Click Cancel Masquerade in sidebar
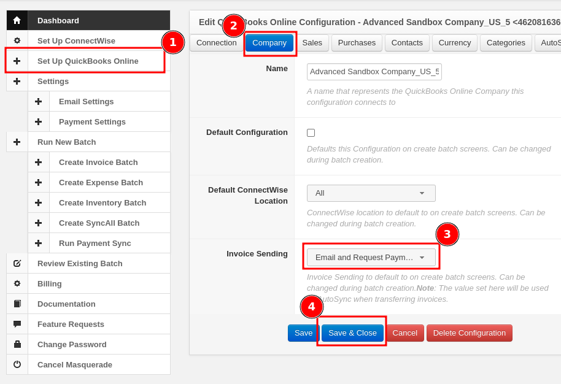The height and width of the screenshot is (384, 561). 99,365
